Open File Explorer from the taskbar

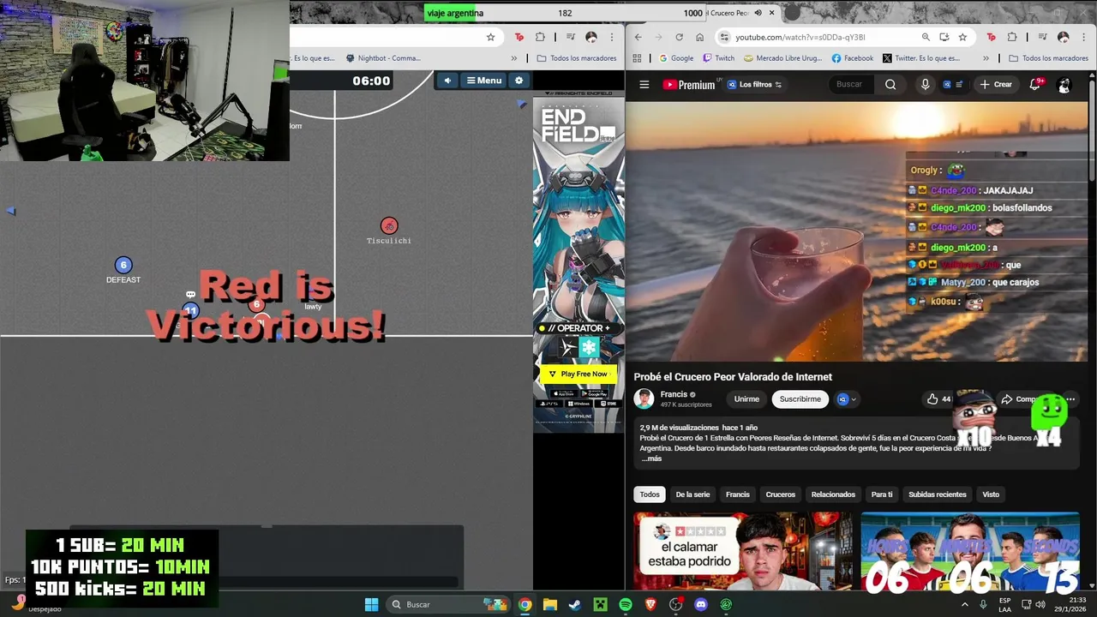(x=549, y=604)
